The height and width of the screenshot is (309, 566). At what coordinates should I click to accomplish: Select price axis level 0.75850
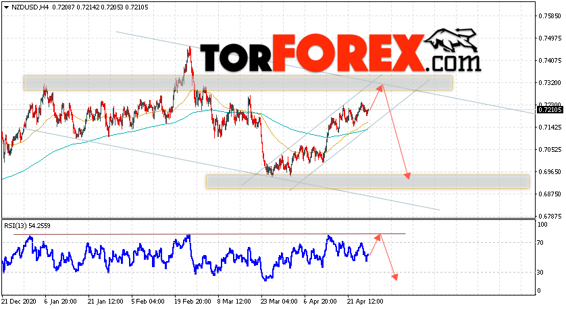point(550,16)
